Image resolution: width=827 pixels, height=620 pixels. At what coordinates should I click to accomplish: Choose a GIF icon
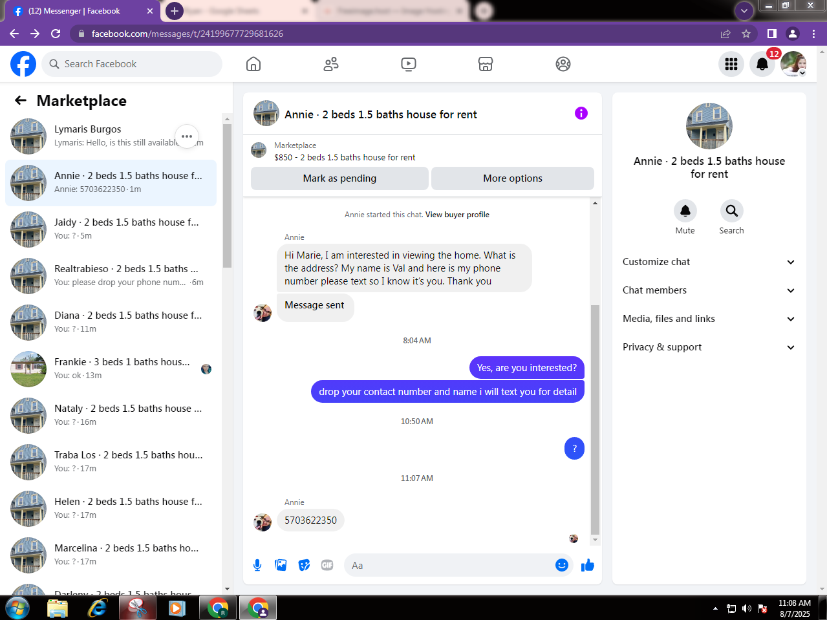click(x=327, y=565)
